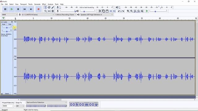Click the Silence audio selection icon

114,11
